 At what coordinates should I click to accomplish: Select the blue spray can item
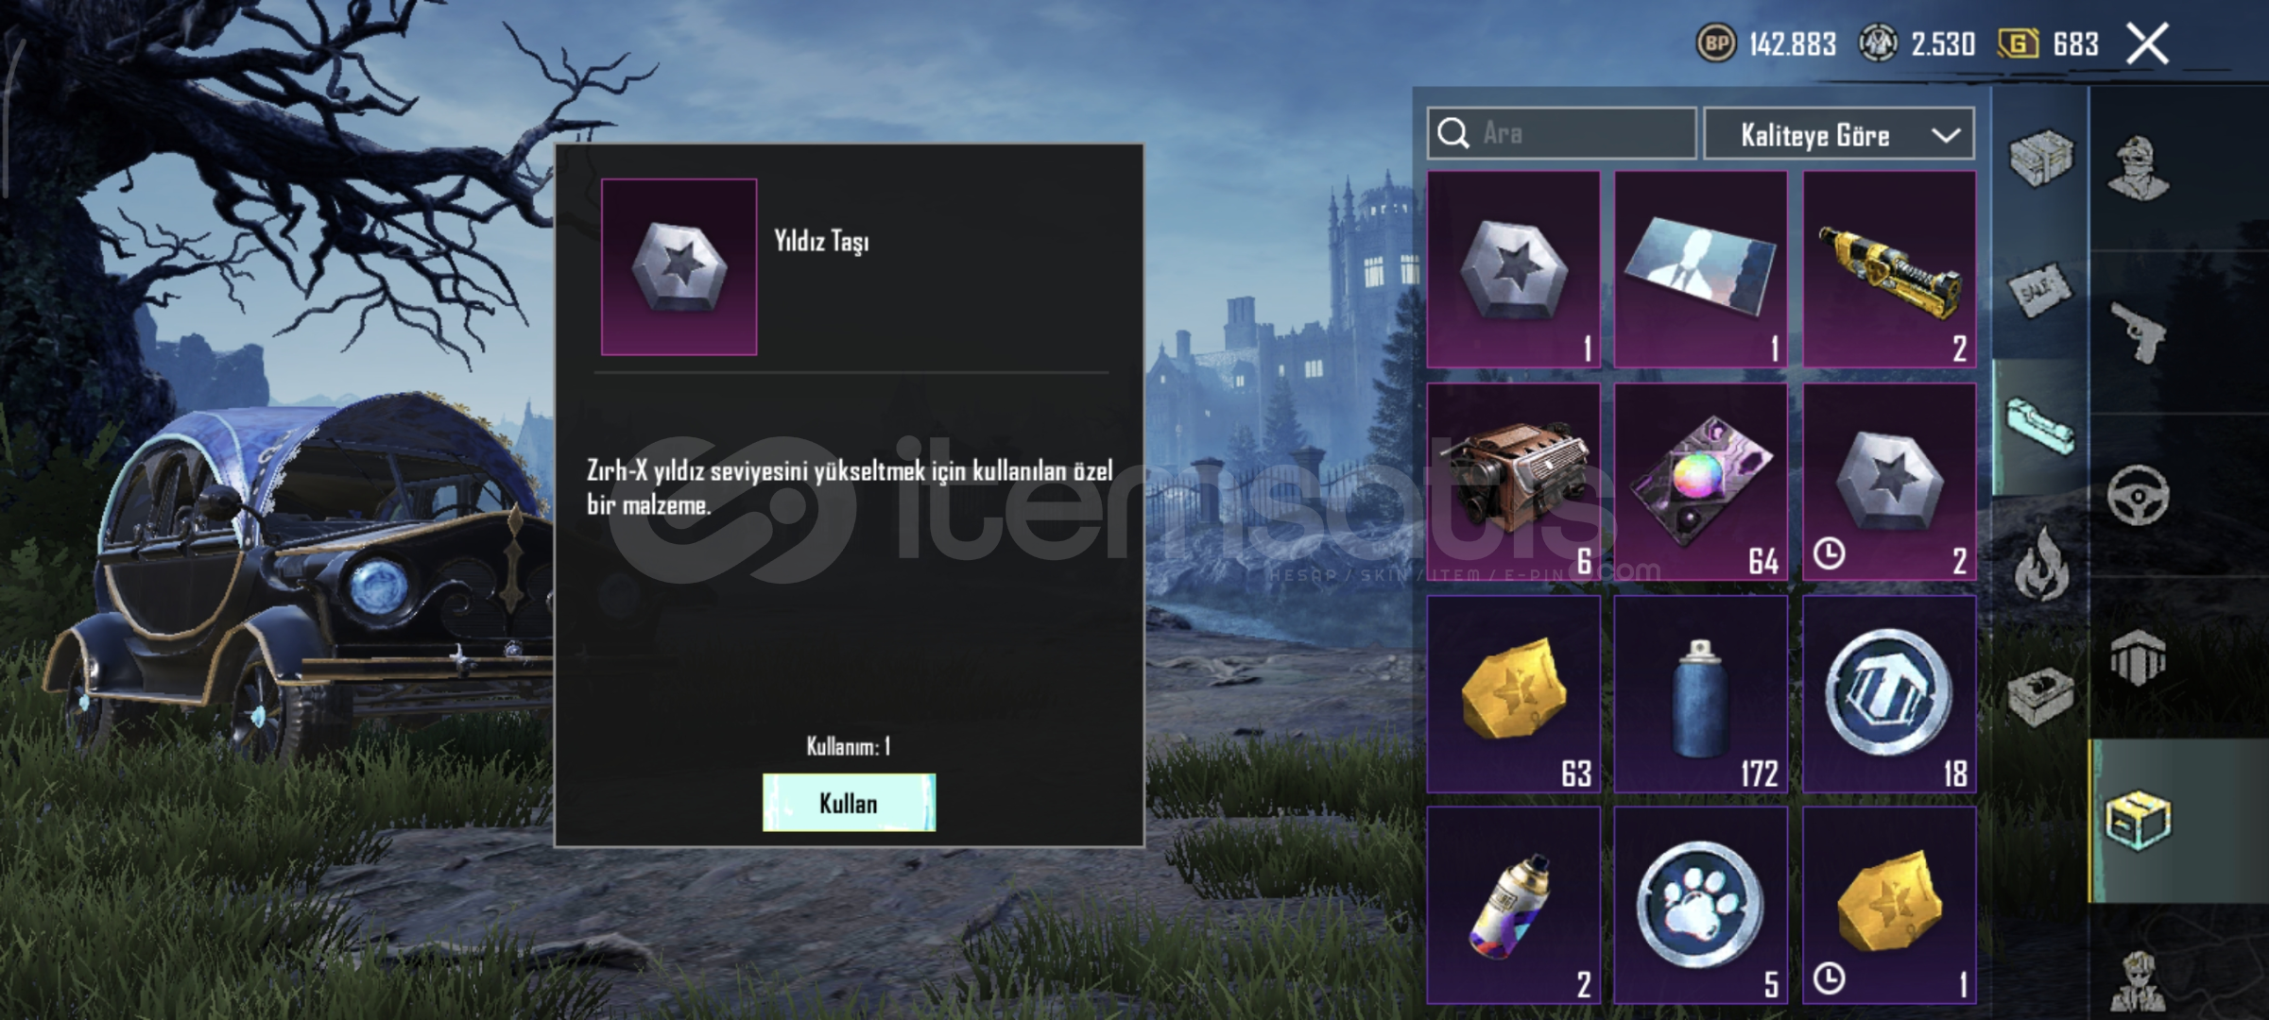[x=1700, y=693]
